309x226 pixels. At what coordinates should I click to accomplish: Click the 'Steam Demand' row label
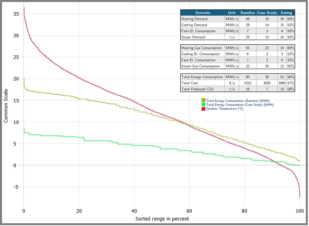click(x=193, y=37)
